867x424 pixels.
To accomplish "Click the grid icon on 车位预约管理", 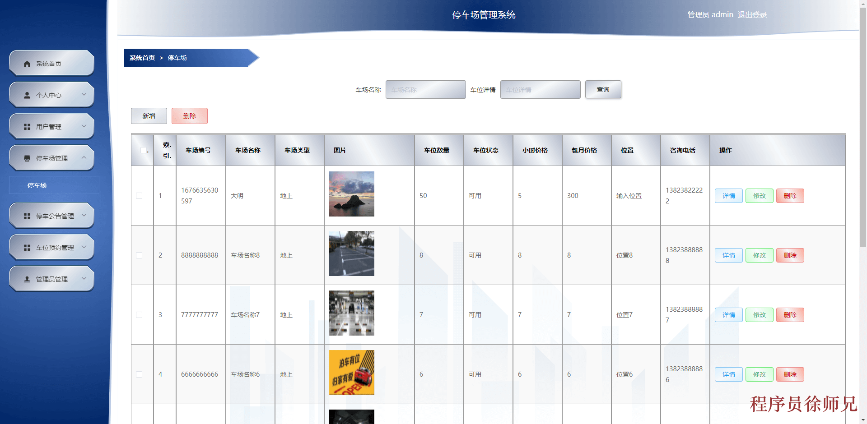I will [x=27, y=247].
